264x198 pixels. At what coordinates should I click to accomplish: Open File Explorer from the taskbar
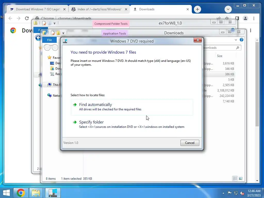click(x=36, y=193)
